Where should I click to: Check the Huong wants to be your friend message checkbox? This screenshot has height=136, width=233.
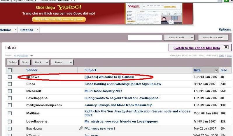10,98
